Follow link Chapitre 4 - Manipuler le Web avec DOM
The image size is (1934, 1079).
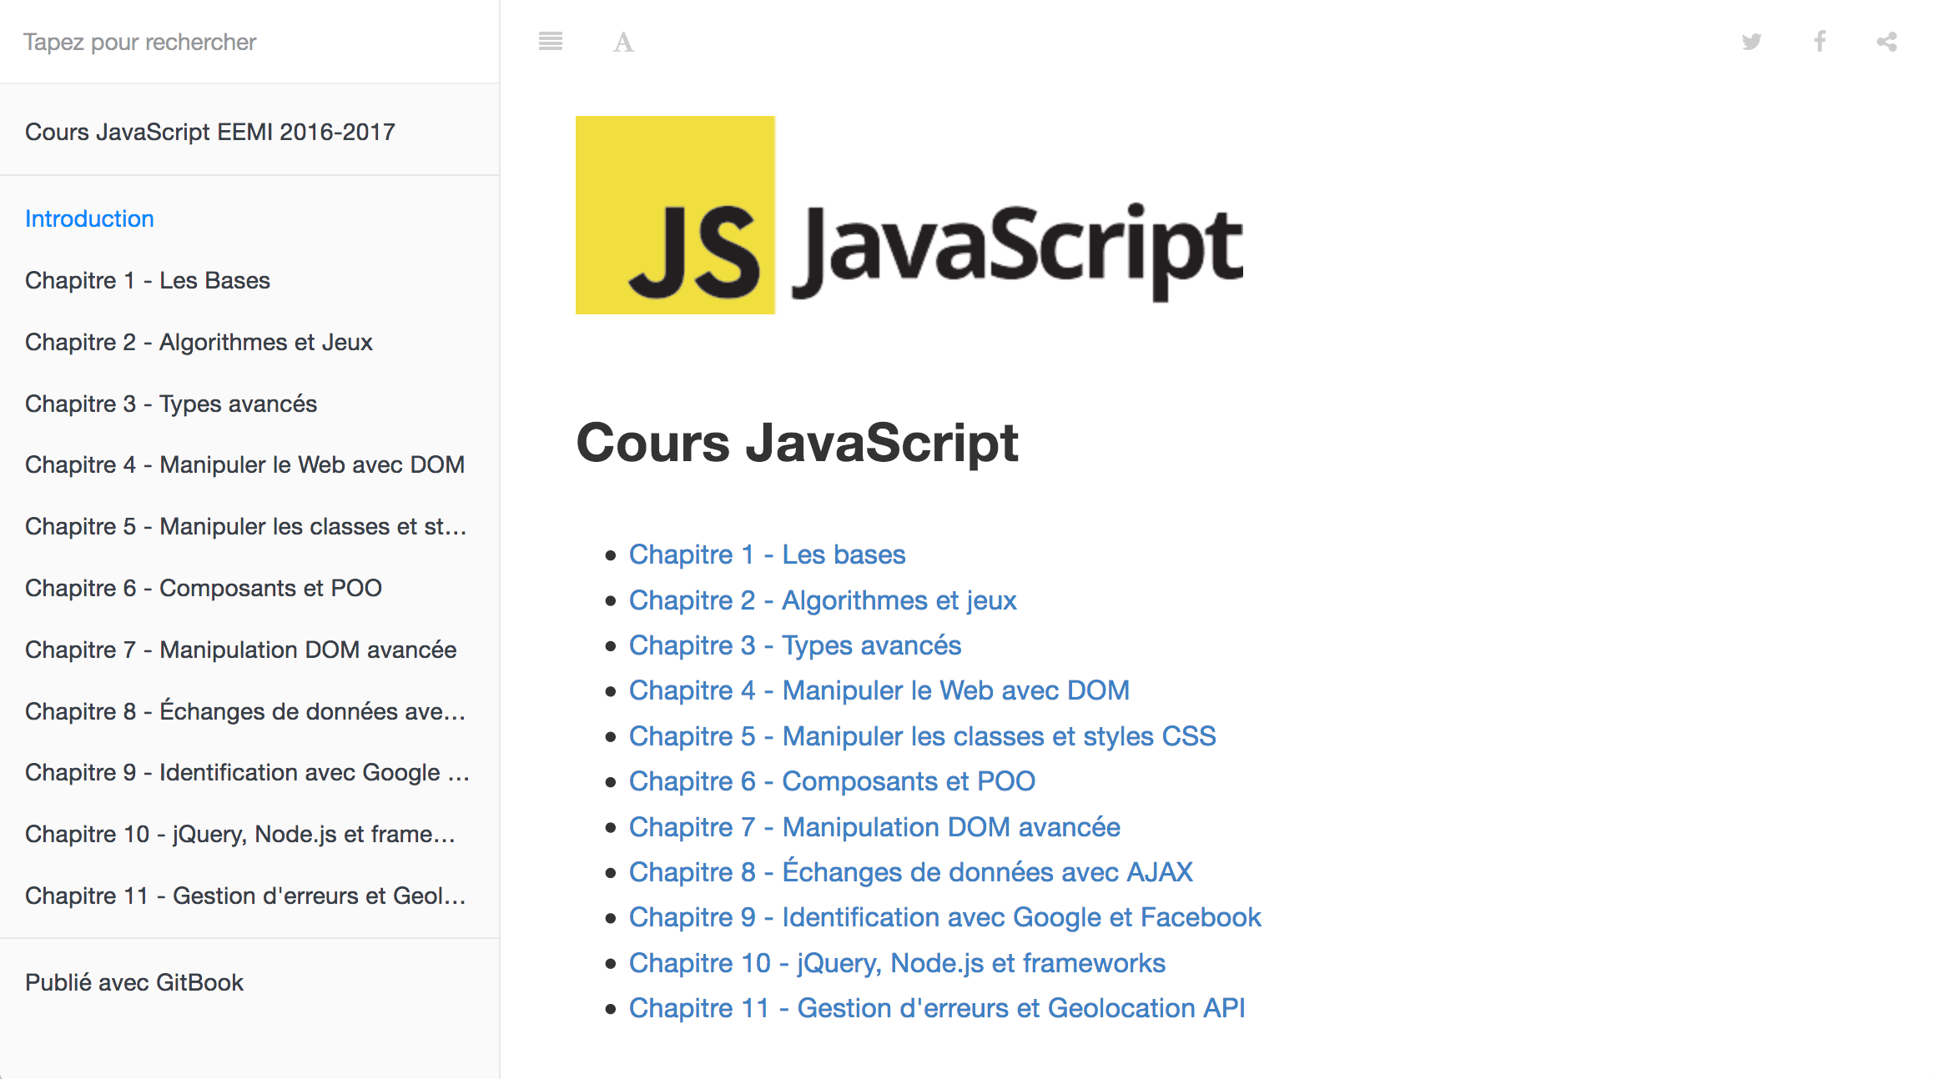(879, 690)
